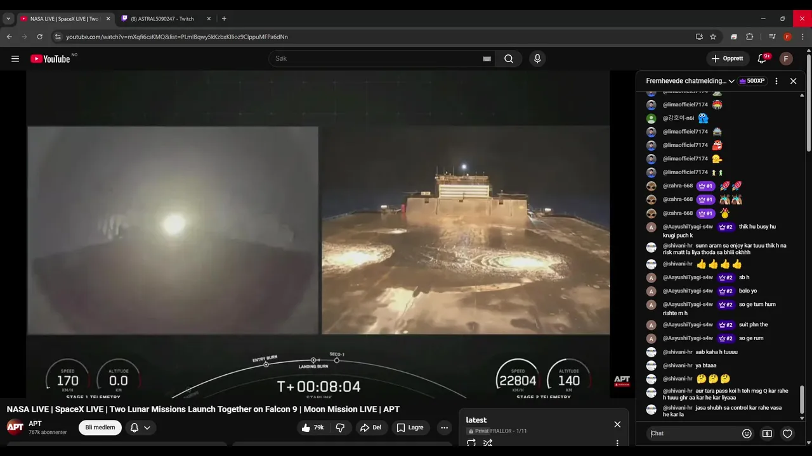
Task: Click Bli medlem join button
Action: (100, 427)
